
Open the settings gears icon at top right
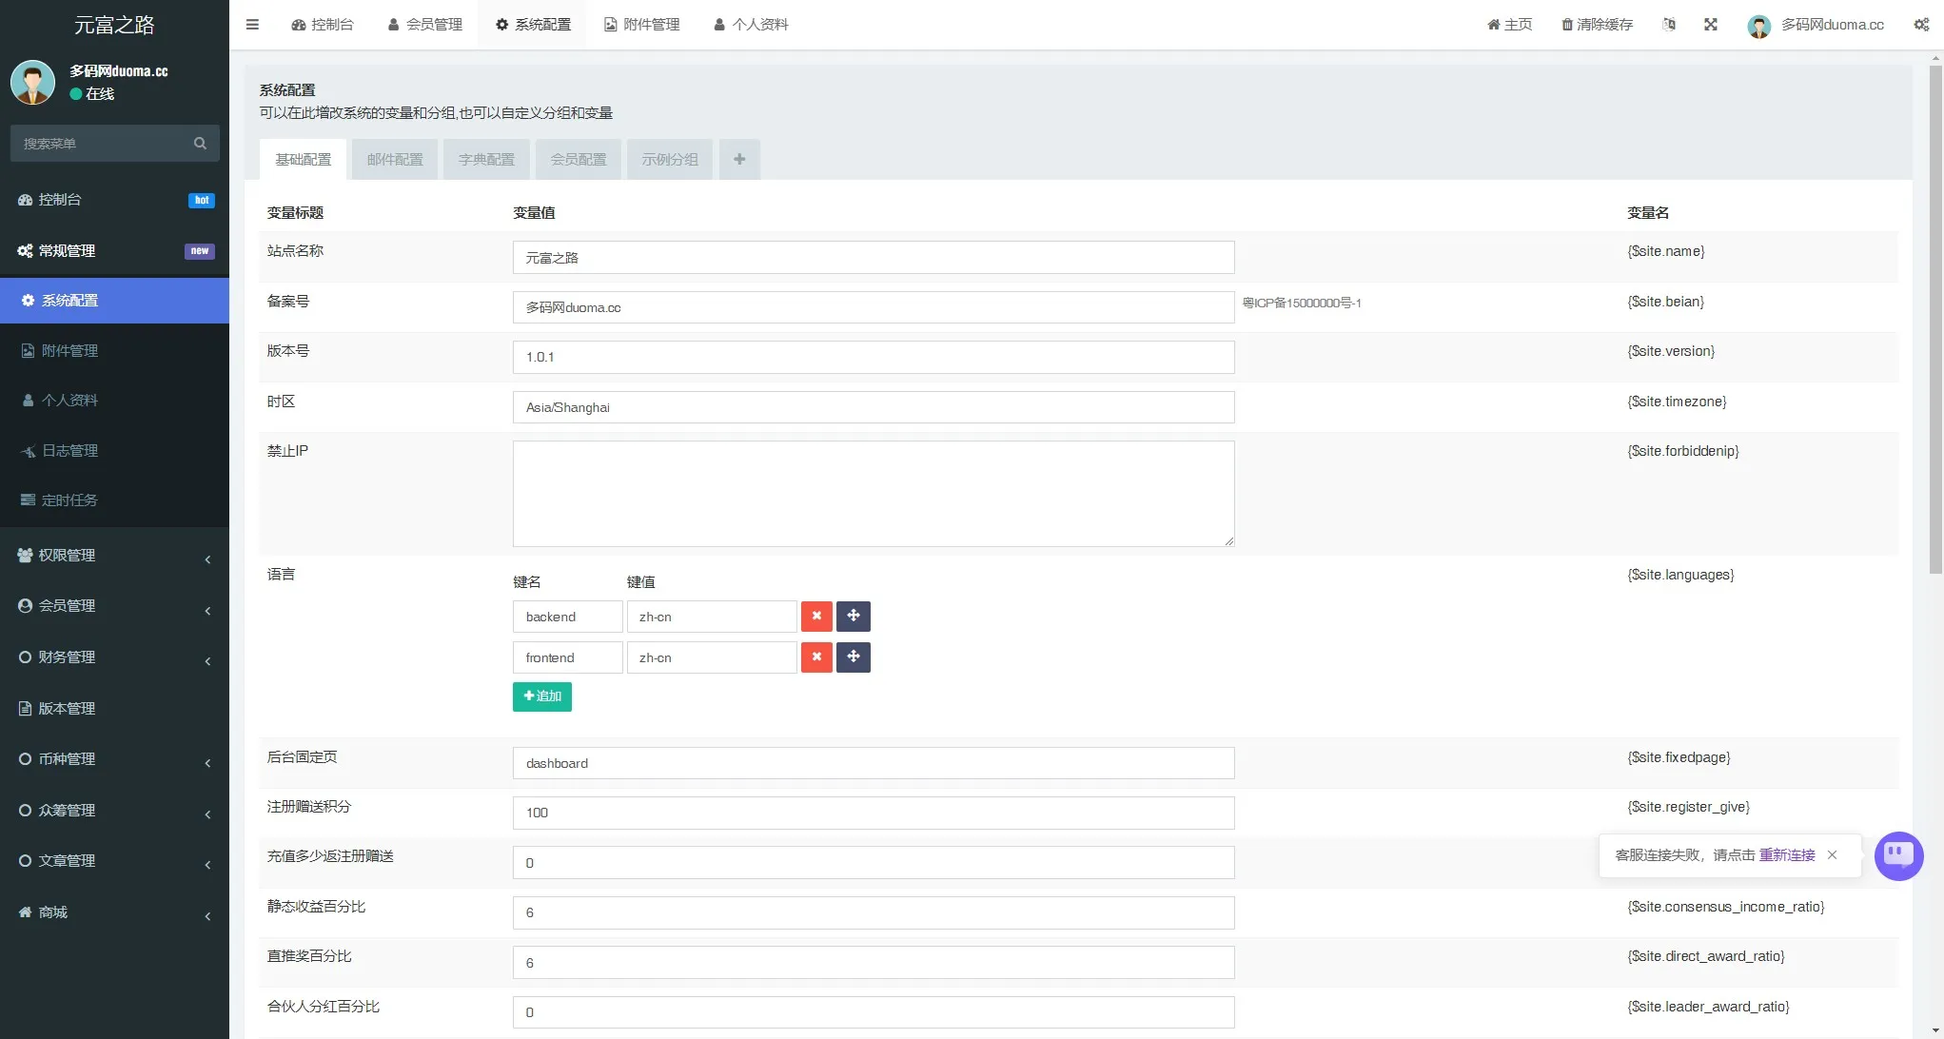point(1921,25)
